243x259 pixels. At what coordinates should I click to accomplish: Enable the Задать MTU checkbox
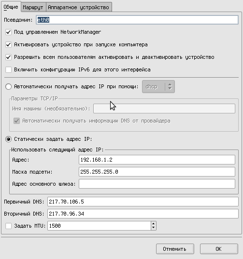point(8,226)
